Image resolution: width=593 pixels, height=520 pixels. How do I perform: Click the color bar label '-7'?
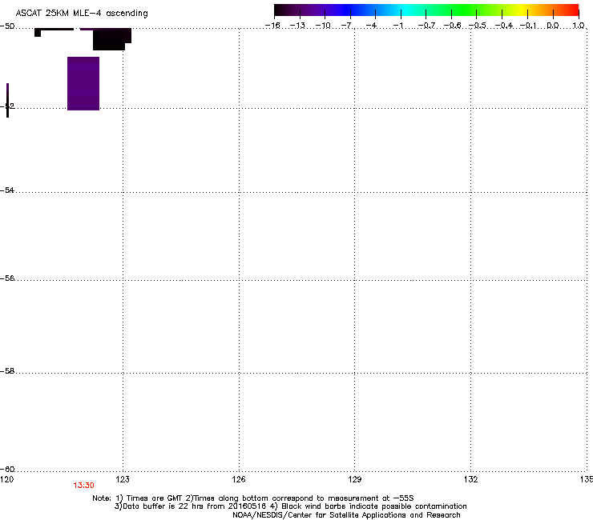(x=347, y=26)
